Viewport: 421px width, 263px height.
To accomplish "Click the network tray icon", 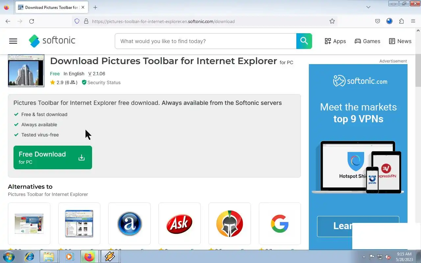I will 380,257.
